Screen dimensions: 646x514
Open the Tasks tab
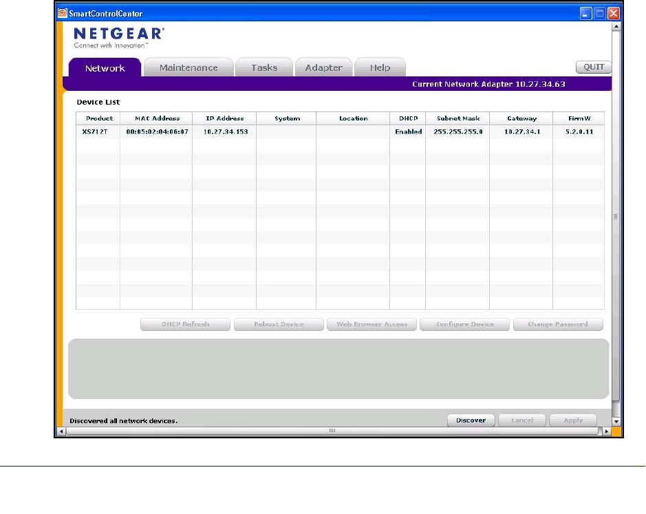click(264, 67)
